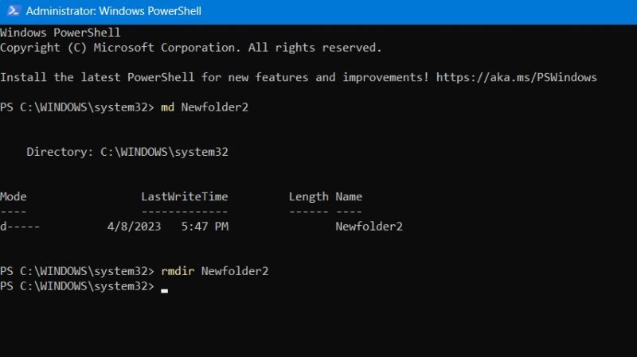This screenshot has height=357, width=637.
Task: Click the Name column header
Action: click(349, 196)
